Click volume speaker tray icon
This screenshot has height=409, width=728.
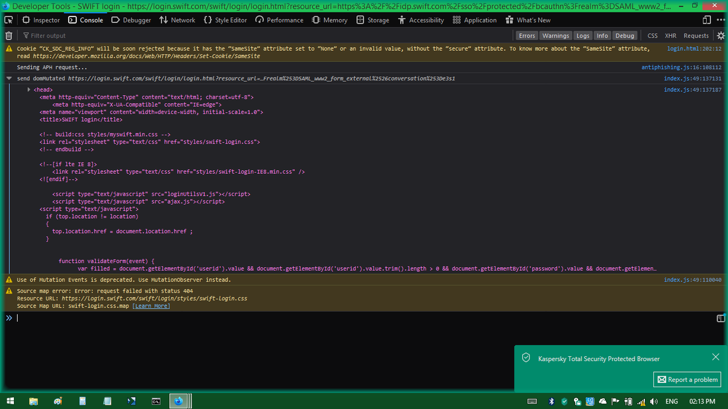click(x=655, y=401)
